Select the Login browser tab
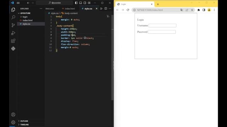 (135, 4)
